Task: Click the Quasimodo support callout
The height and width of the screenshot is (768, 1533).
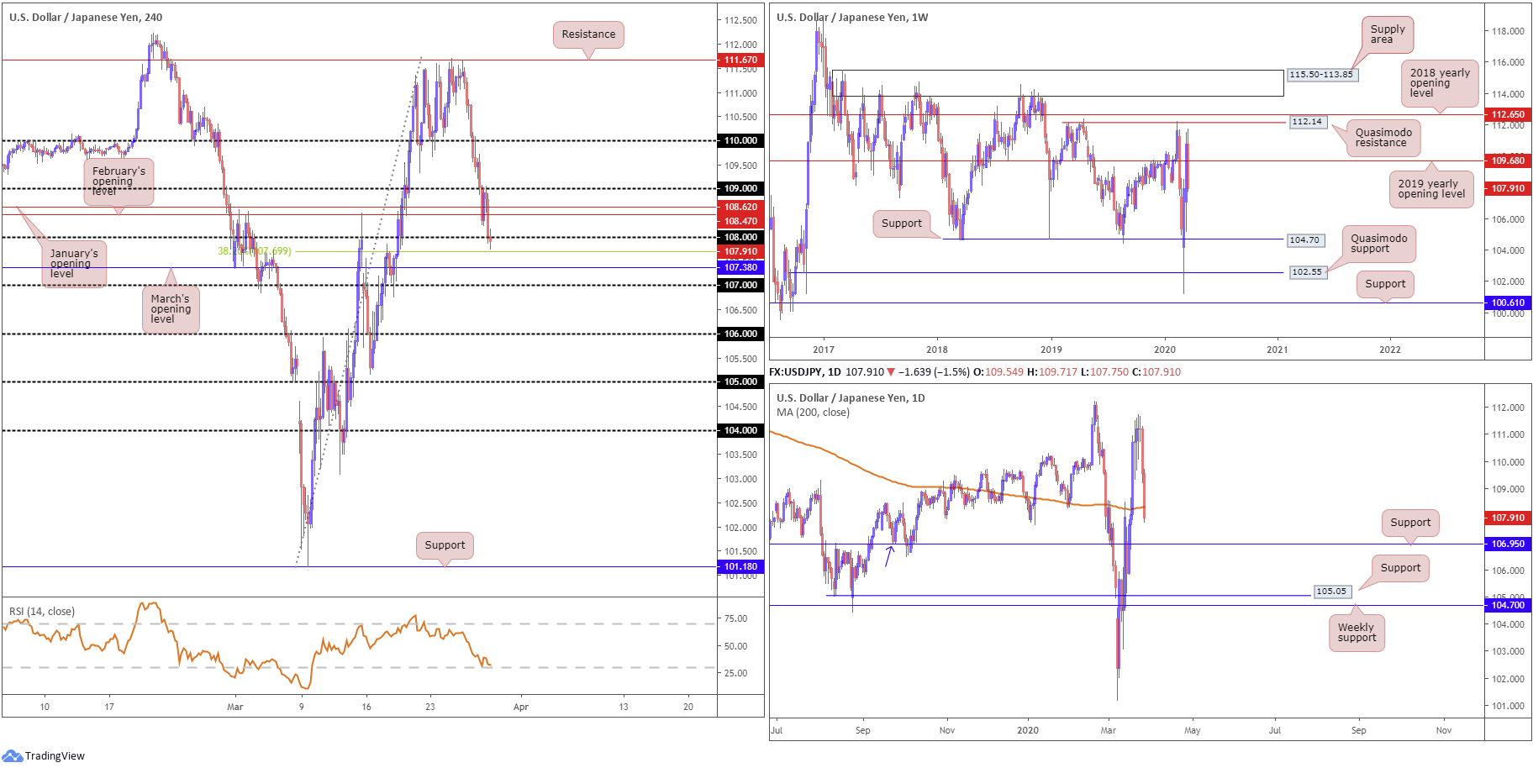Action: click(x=1379, y=244)
